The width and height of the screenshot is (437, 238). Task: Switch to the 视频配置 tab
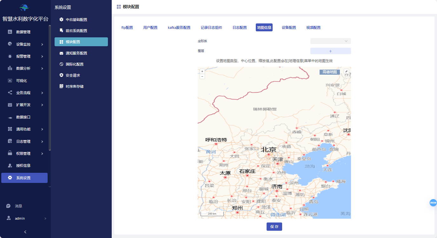pyautogui.click(x=314, y=28)
